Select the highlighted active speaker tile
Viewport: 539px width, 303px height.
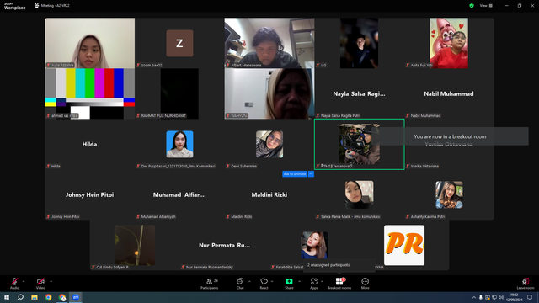pos(360,144)
